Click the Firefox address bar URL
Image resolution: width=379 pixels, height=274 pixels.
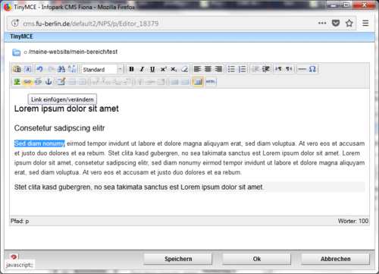[x=91, y=24]
